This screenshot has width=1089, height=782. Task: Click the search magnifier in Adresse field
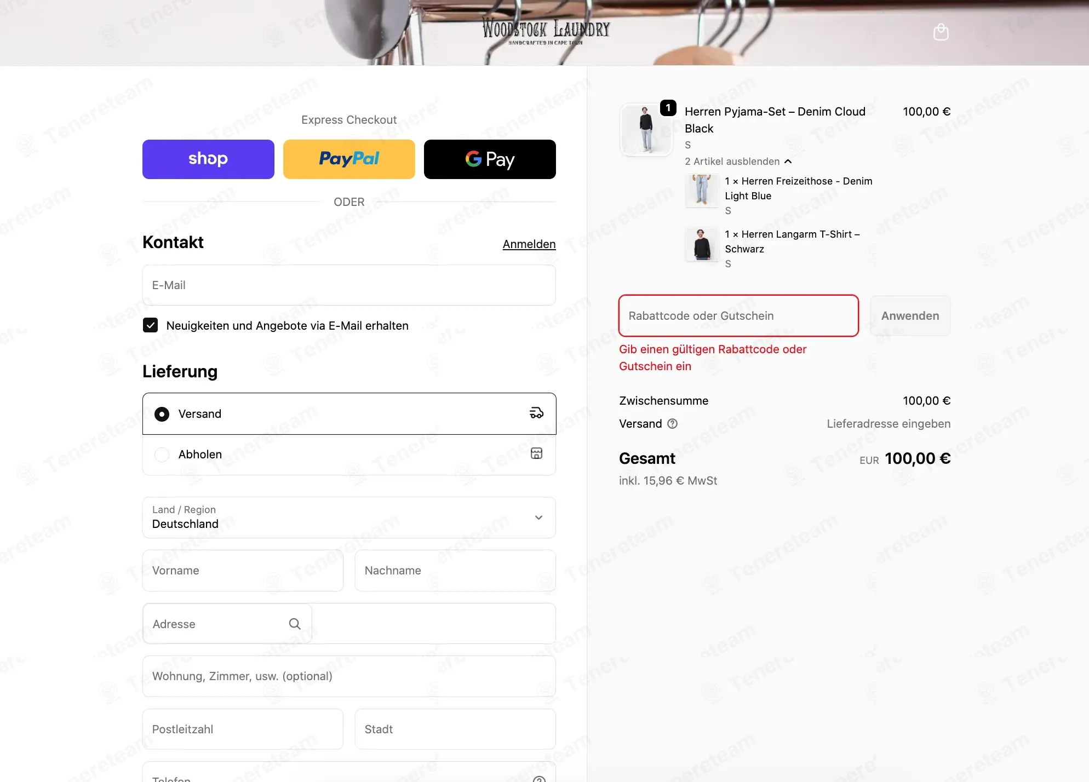(295, 624)
